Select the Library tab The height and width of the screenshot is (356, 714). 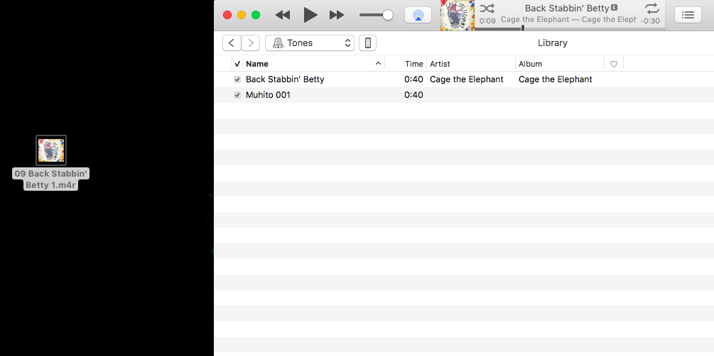click(552, 43)
